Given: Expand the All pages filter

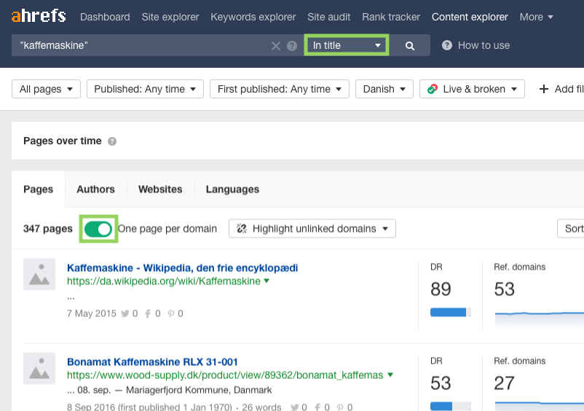Looking at the screenshot, I should tap(46, 89).
